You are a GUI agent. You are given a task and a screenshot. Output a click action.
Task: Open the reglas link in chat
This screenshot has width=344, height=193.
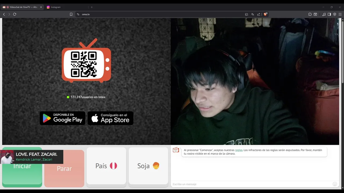pos(239,150)
